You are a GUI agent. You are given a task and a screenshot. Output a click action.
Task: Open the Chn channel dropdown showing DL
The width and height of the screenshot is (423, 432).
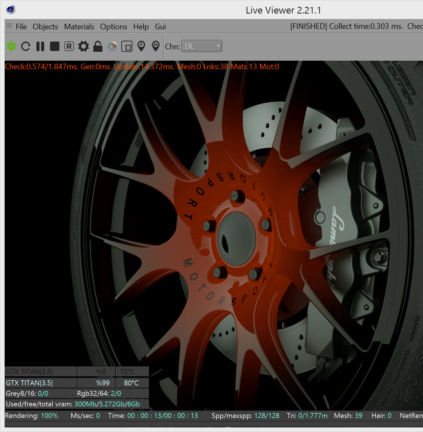point(202,46)
